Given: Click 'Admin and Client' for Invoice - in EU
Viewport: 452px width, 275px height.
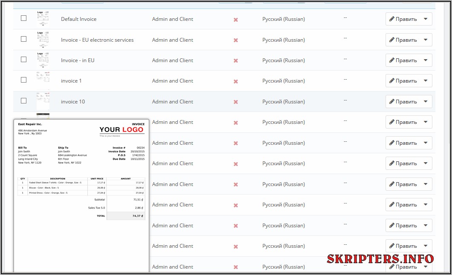Looking at the screenshot, I should pos(173,60).
